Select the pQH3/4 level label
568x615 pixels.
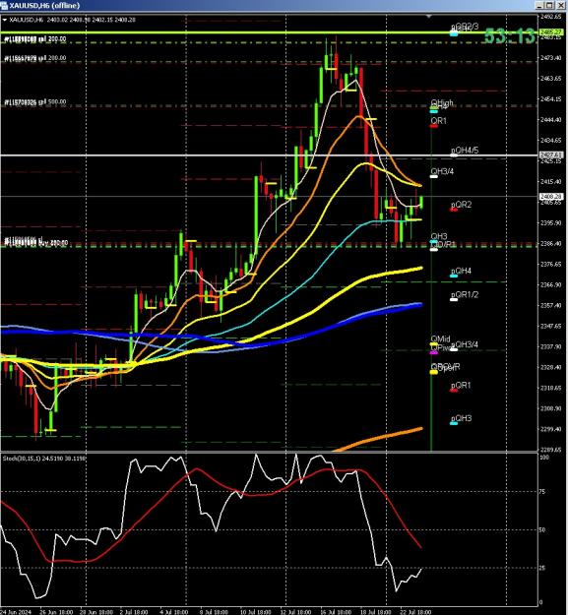pyautogui.click(x=467, y=344)
